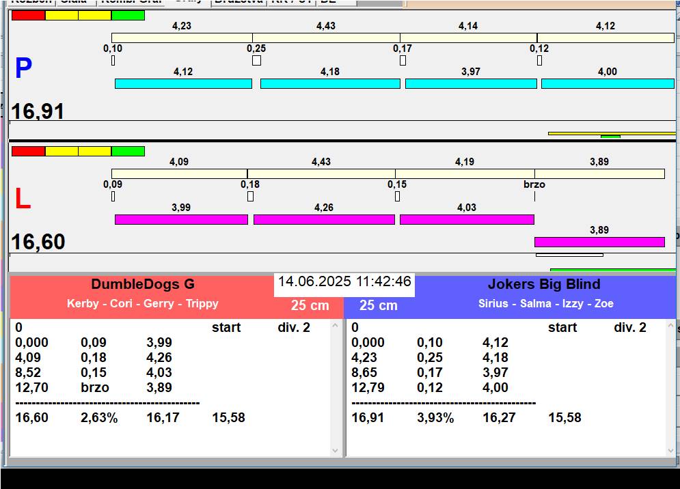Viewport: 680px width, 489px height.
Task: Select the 0,18 pass marker box in lane L
Action: [x=250, y=197]
